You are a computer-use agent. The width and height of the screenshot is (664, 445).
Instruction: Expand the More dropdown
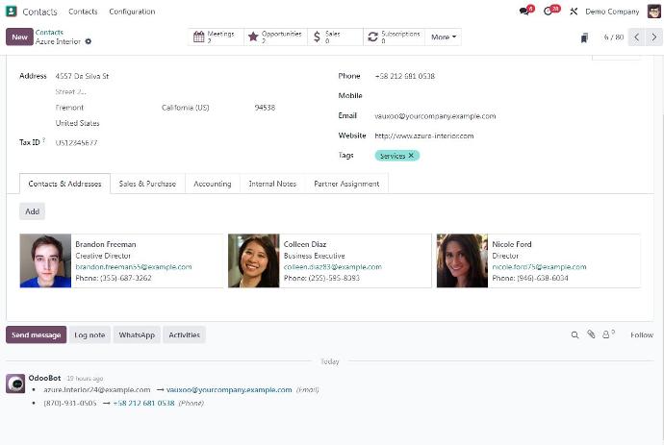444,37
